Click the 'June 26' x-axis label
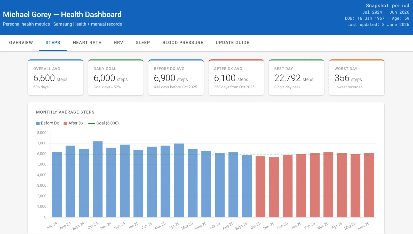413x234 pixels. pyautogui.click(x=363, y=226)
